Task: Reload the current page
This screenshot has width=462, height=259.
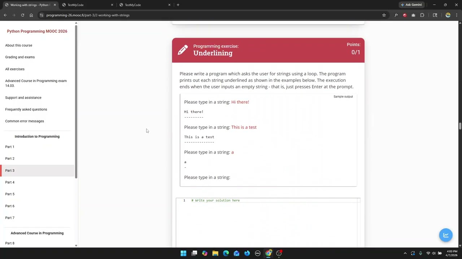Action: coord(22,15)
